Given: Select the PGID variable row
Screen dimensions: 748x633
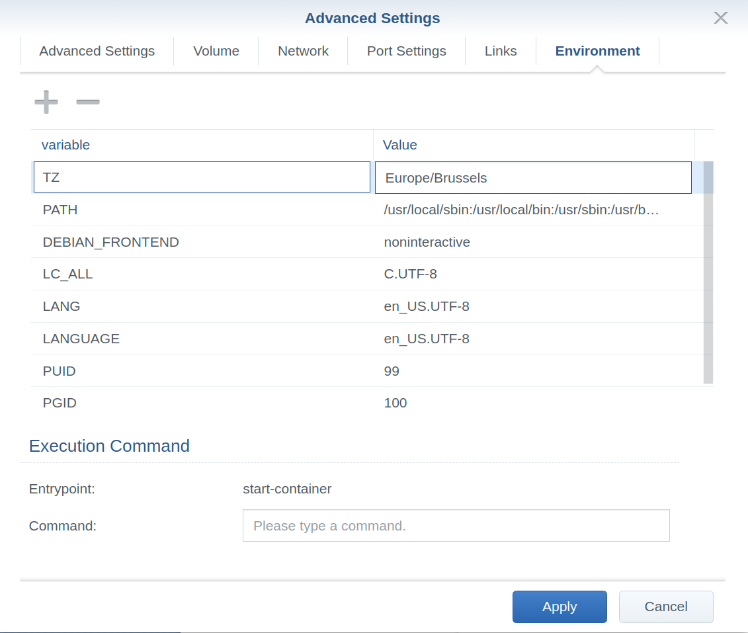Looking at the screenshot, I should click(198, 403).
